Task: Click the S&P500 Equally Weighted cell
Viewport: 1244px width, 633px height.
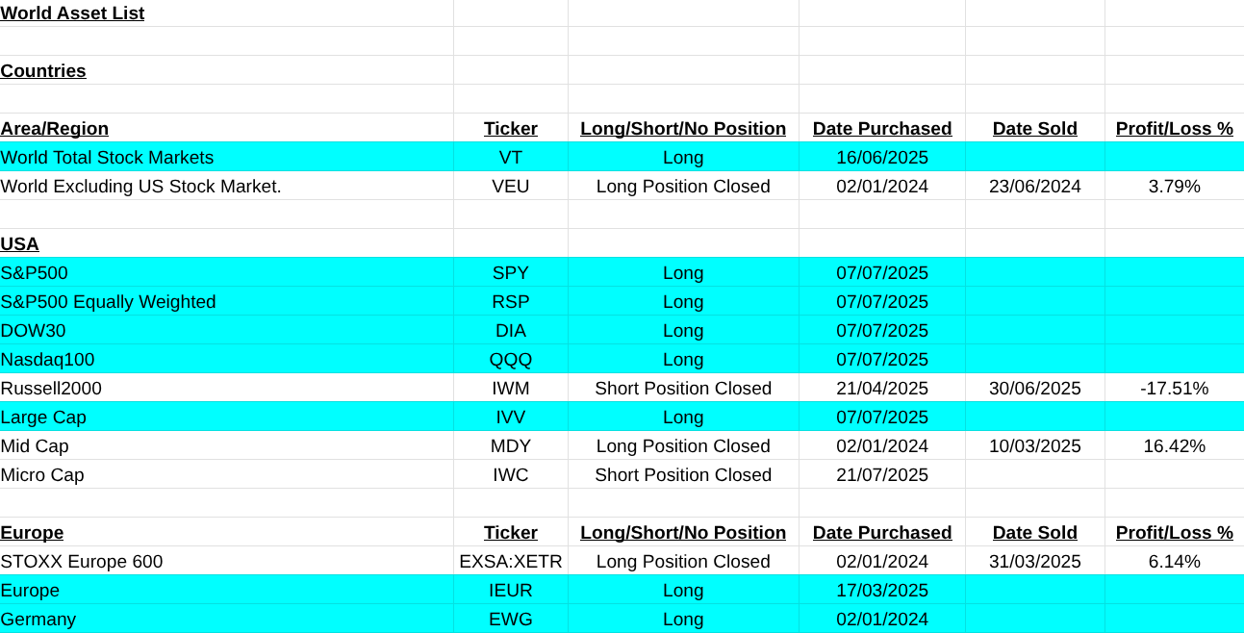Action: [x=108, y=302]
